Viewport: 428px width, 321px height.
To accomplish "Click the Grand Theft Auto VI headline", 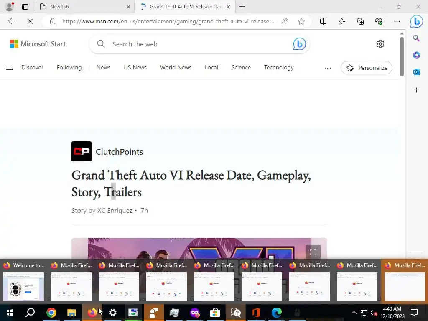I will (x=191, y=183).
